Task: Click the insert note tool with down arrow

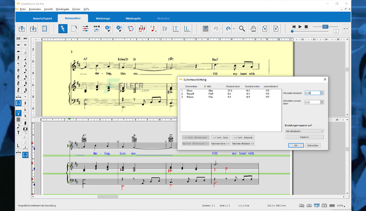Action: pos(108,29)
